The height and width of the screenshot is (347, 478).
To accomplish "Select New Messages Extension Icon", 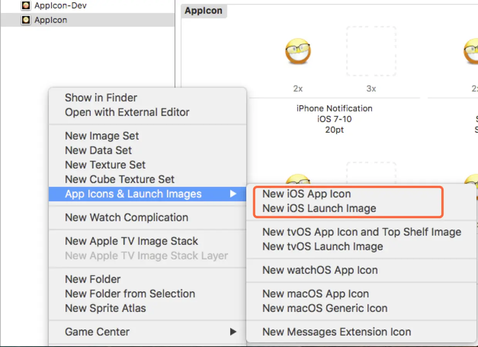I will [x=337, y=332].
